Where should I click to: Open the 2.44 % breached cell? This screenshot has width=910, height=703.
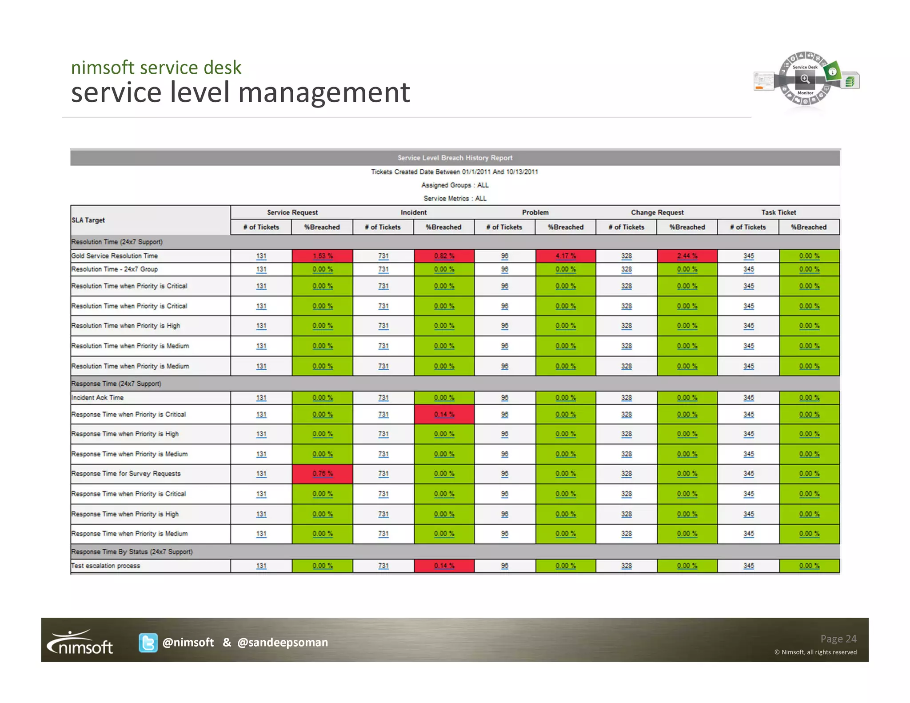(687, 256)
